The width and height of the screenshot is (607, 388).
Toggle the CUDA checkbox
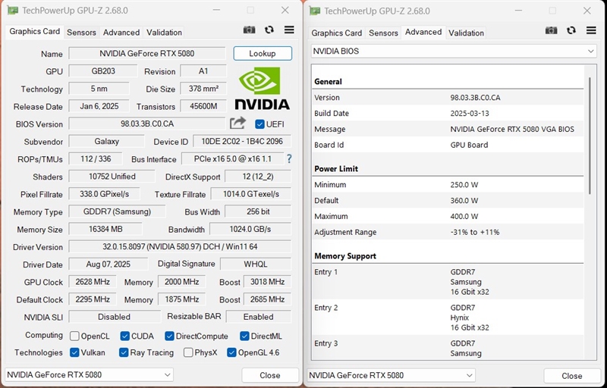tap(124, 336)
